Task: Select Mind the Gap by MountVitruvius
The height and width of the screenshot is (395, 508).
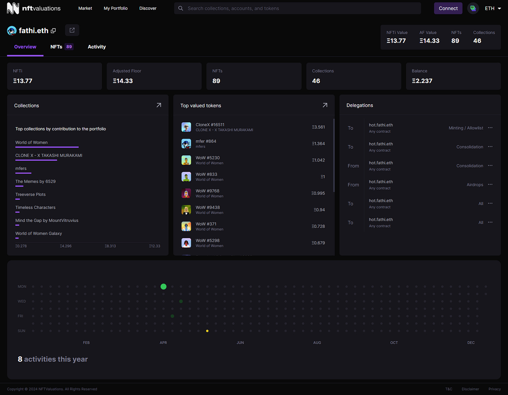Action: 47,220
